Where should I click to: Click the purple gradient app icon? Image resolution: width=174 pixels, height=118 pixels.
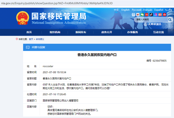coord(155,15)
